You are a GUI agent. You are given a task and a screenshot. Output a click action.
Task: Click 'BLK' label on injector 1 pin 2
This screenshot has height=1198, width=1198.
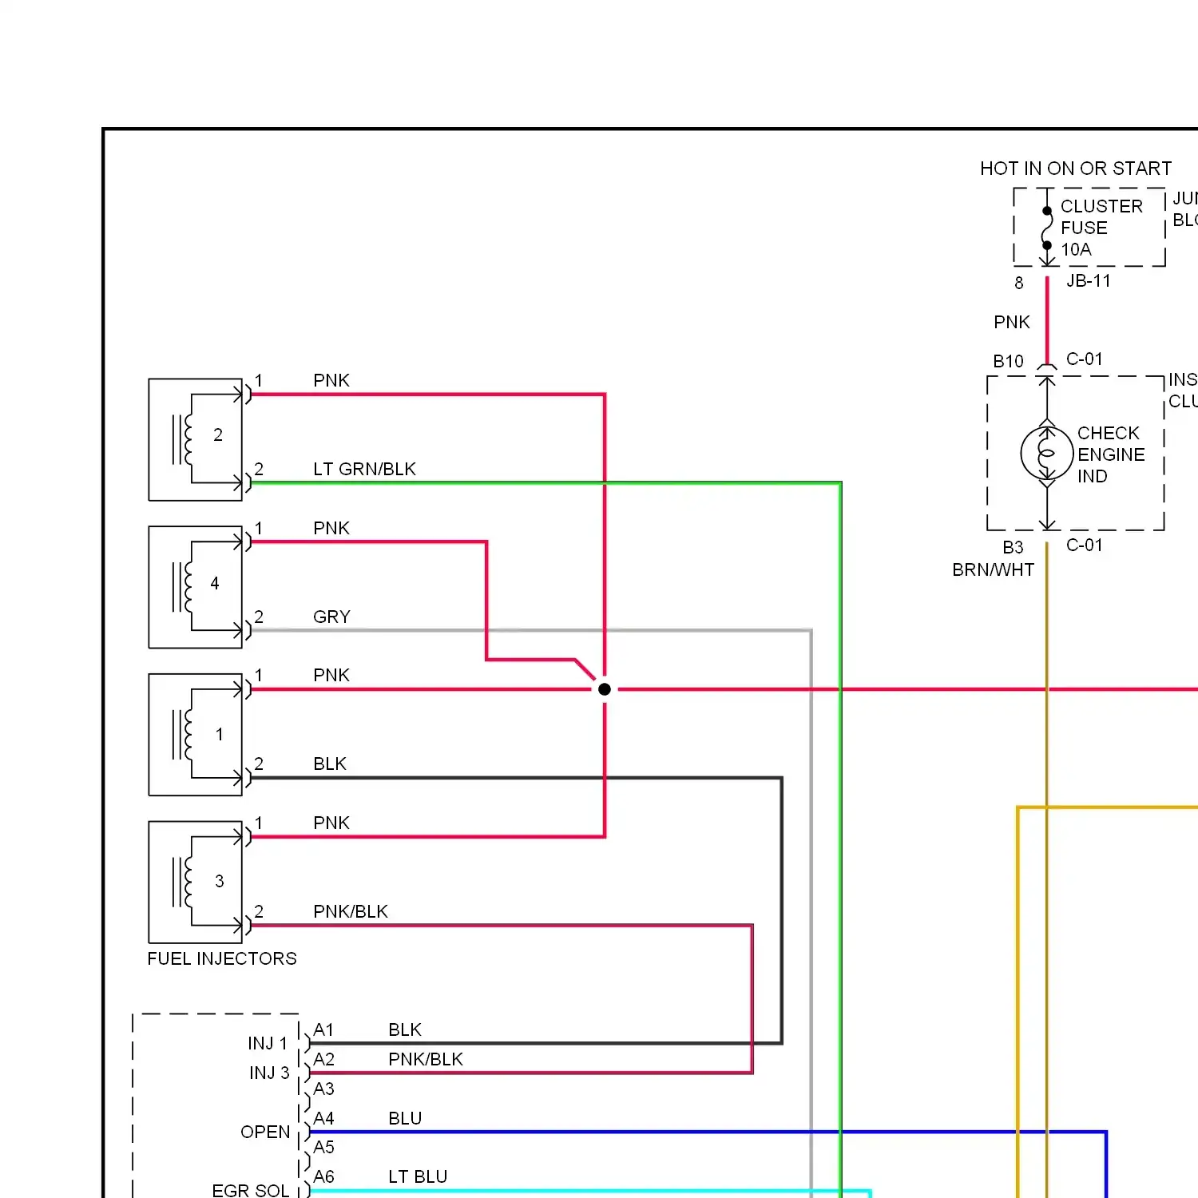330,764
